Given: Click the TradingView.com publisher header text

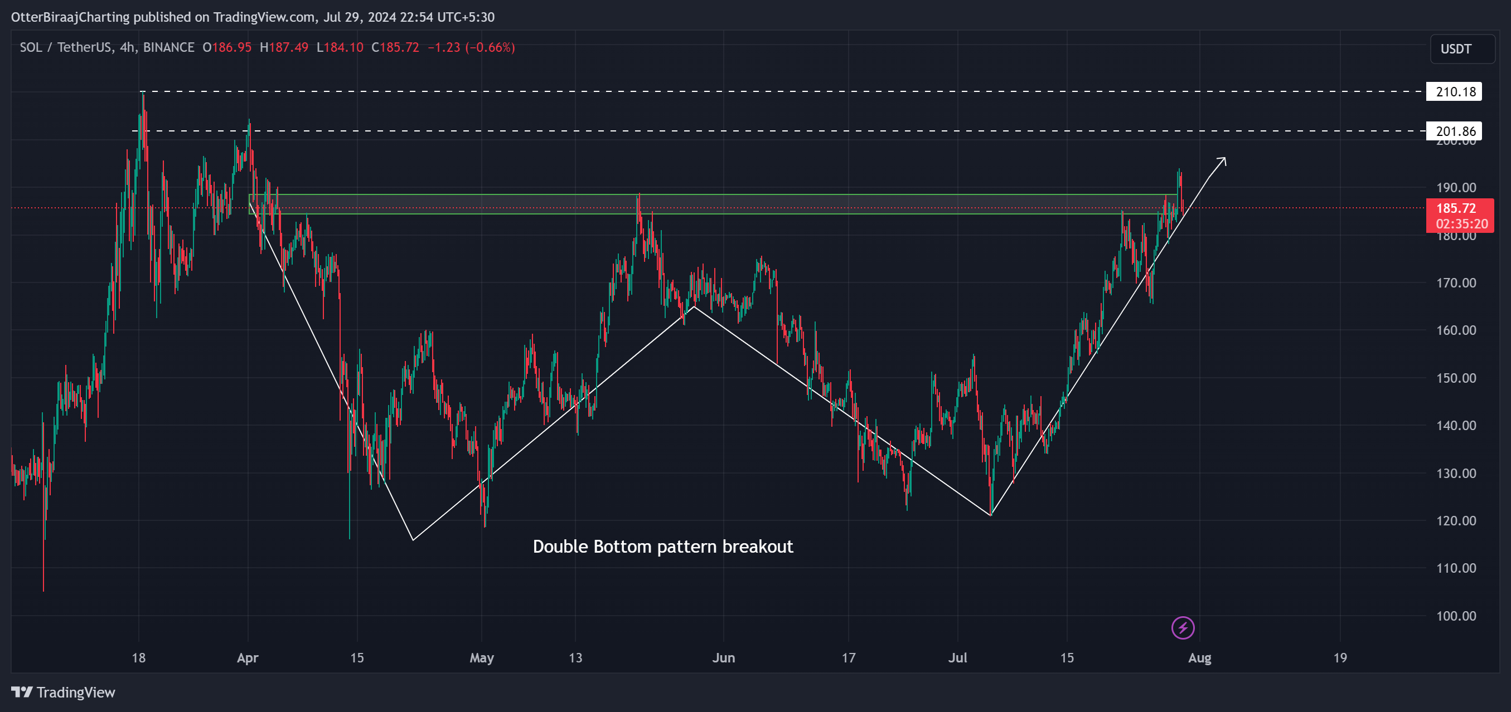Looking at the screenshot, I should click(263, 17).
